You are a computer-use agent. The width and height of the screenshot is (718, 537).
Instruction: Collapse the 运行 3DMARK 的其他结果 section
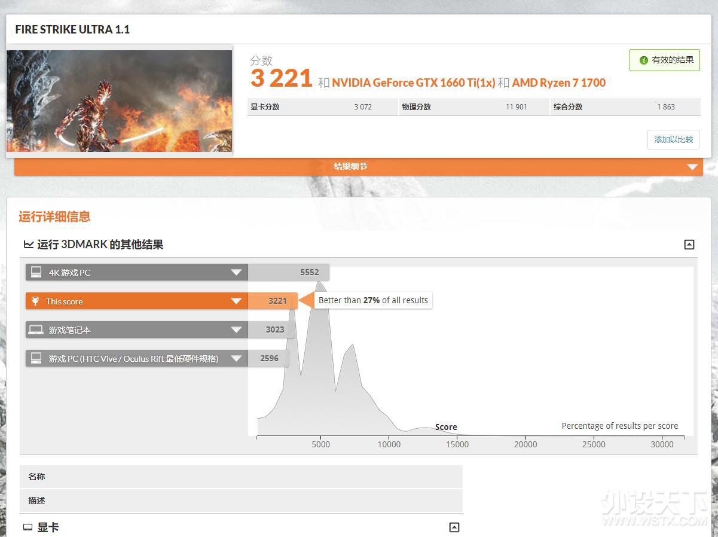pos(689,244)
